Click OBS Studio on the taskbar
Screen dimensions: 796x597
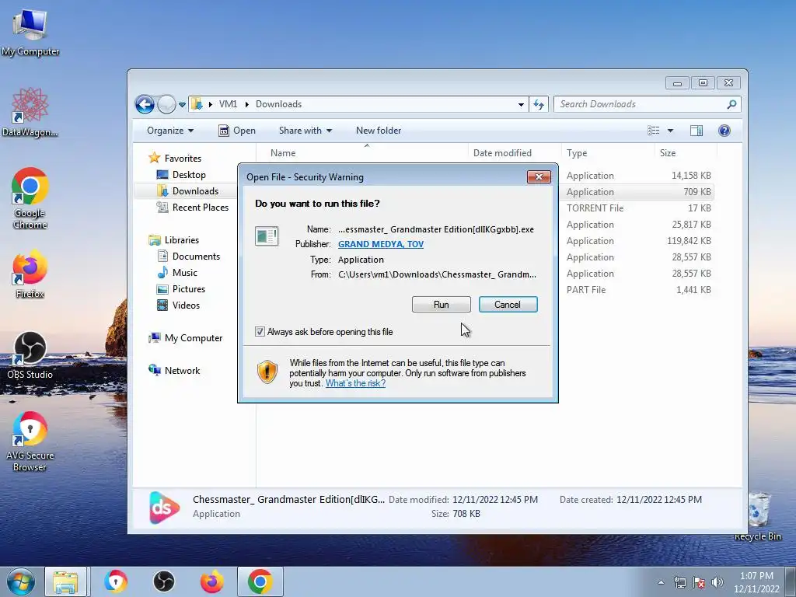163,581
